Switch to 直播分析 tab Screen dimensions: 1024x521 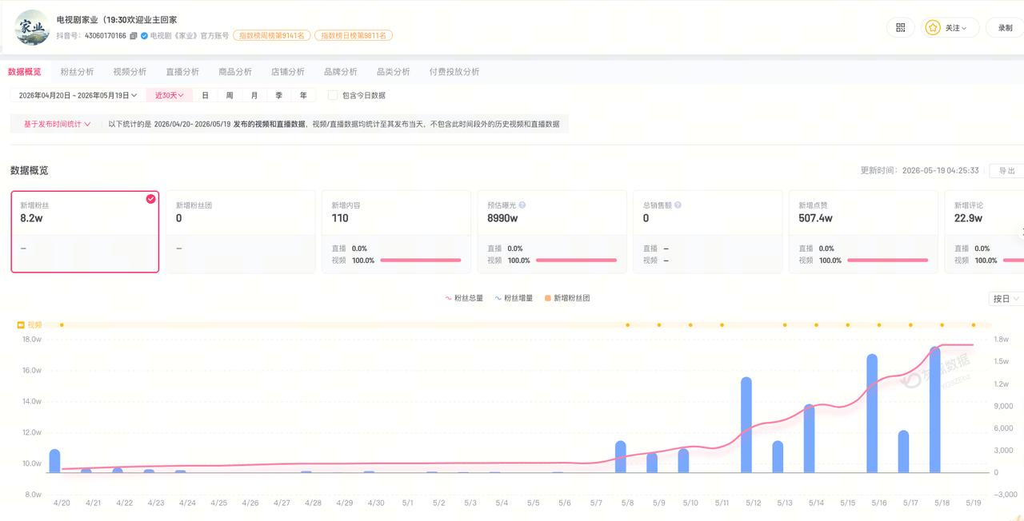tap(182, 72)
